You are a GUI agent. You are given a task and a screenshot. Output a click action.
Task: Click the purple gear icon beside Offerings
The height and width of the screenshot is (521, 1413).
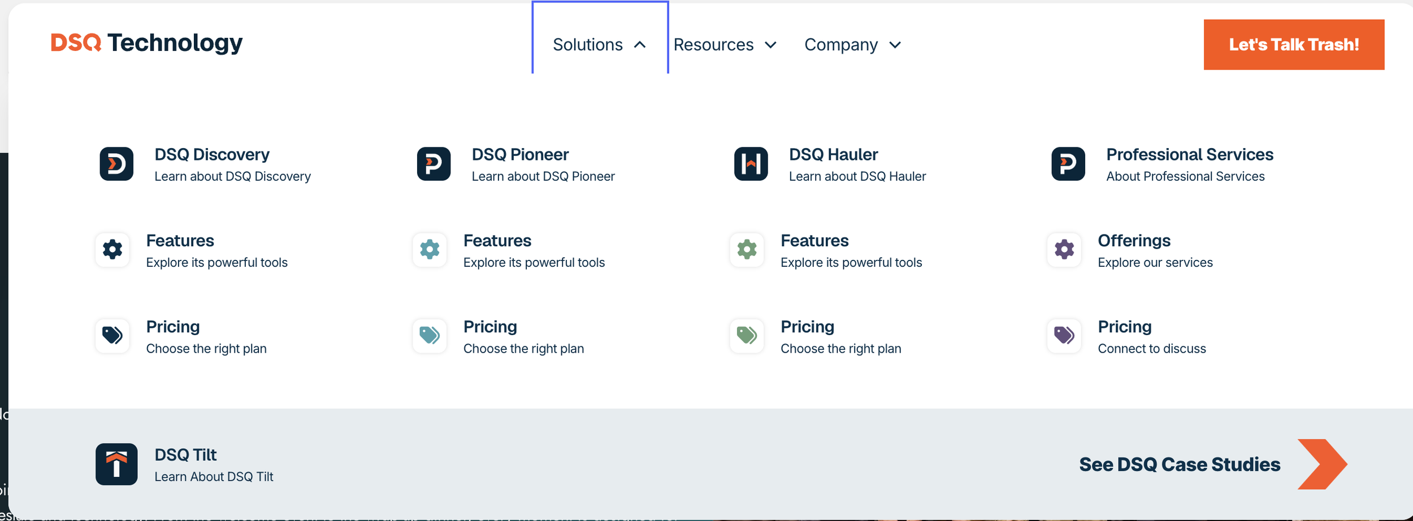(x=1064, y=249)
